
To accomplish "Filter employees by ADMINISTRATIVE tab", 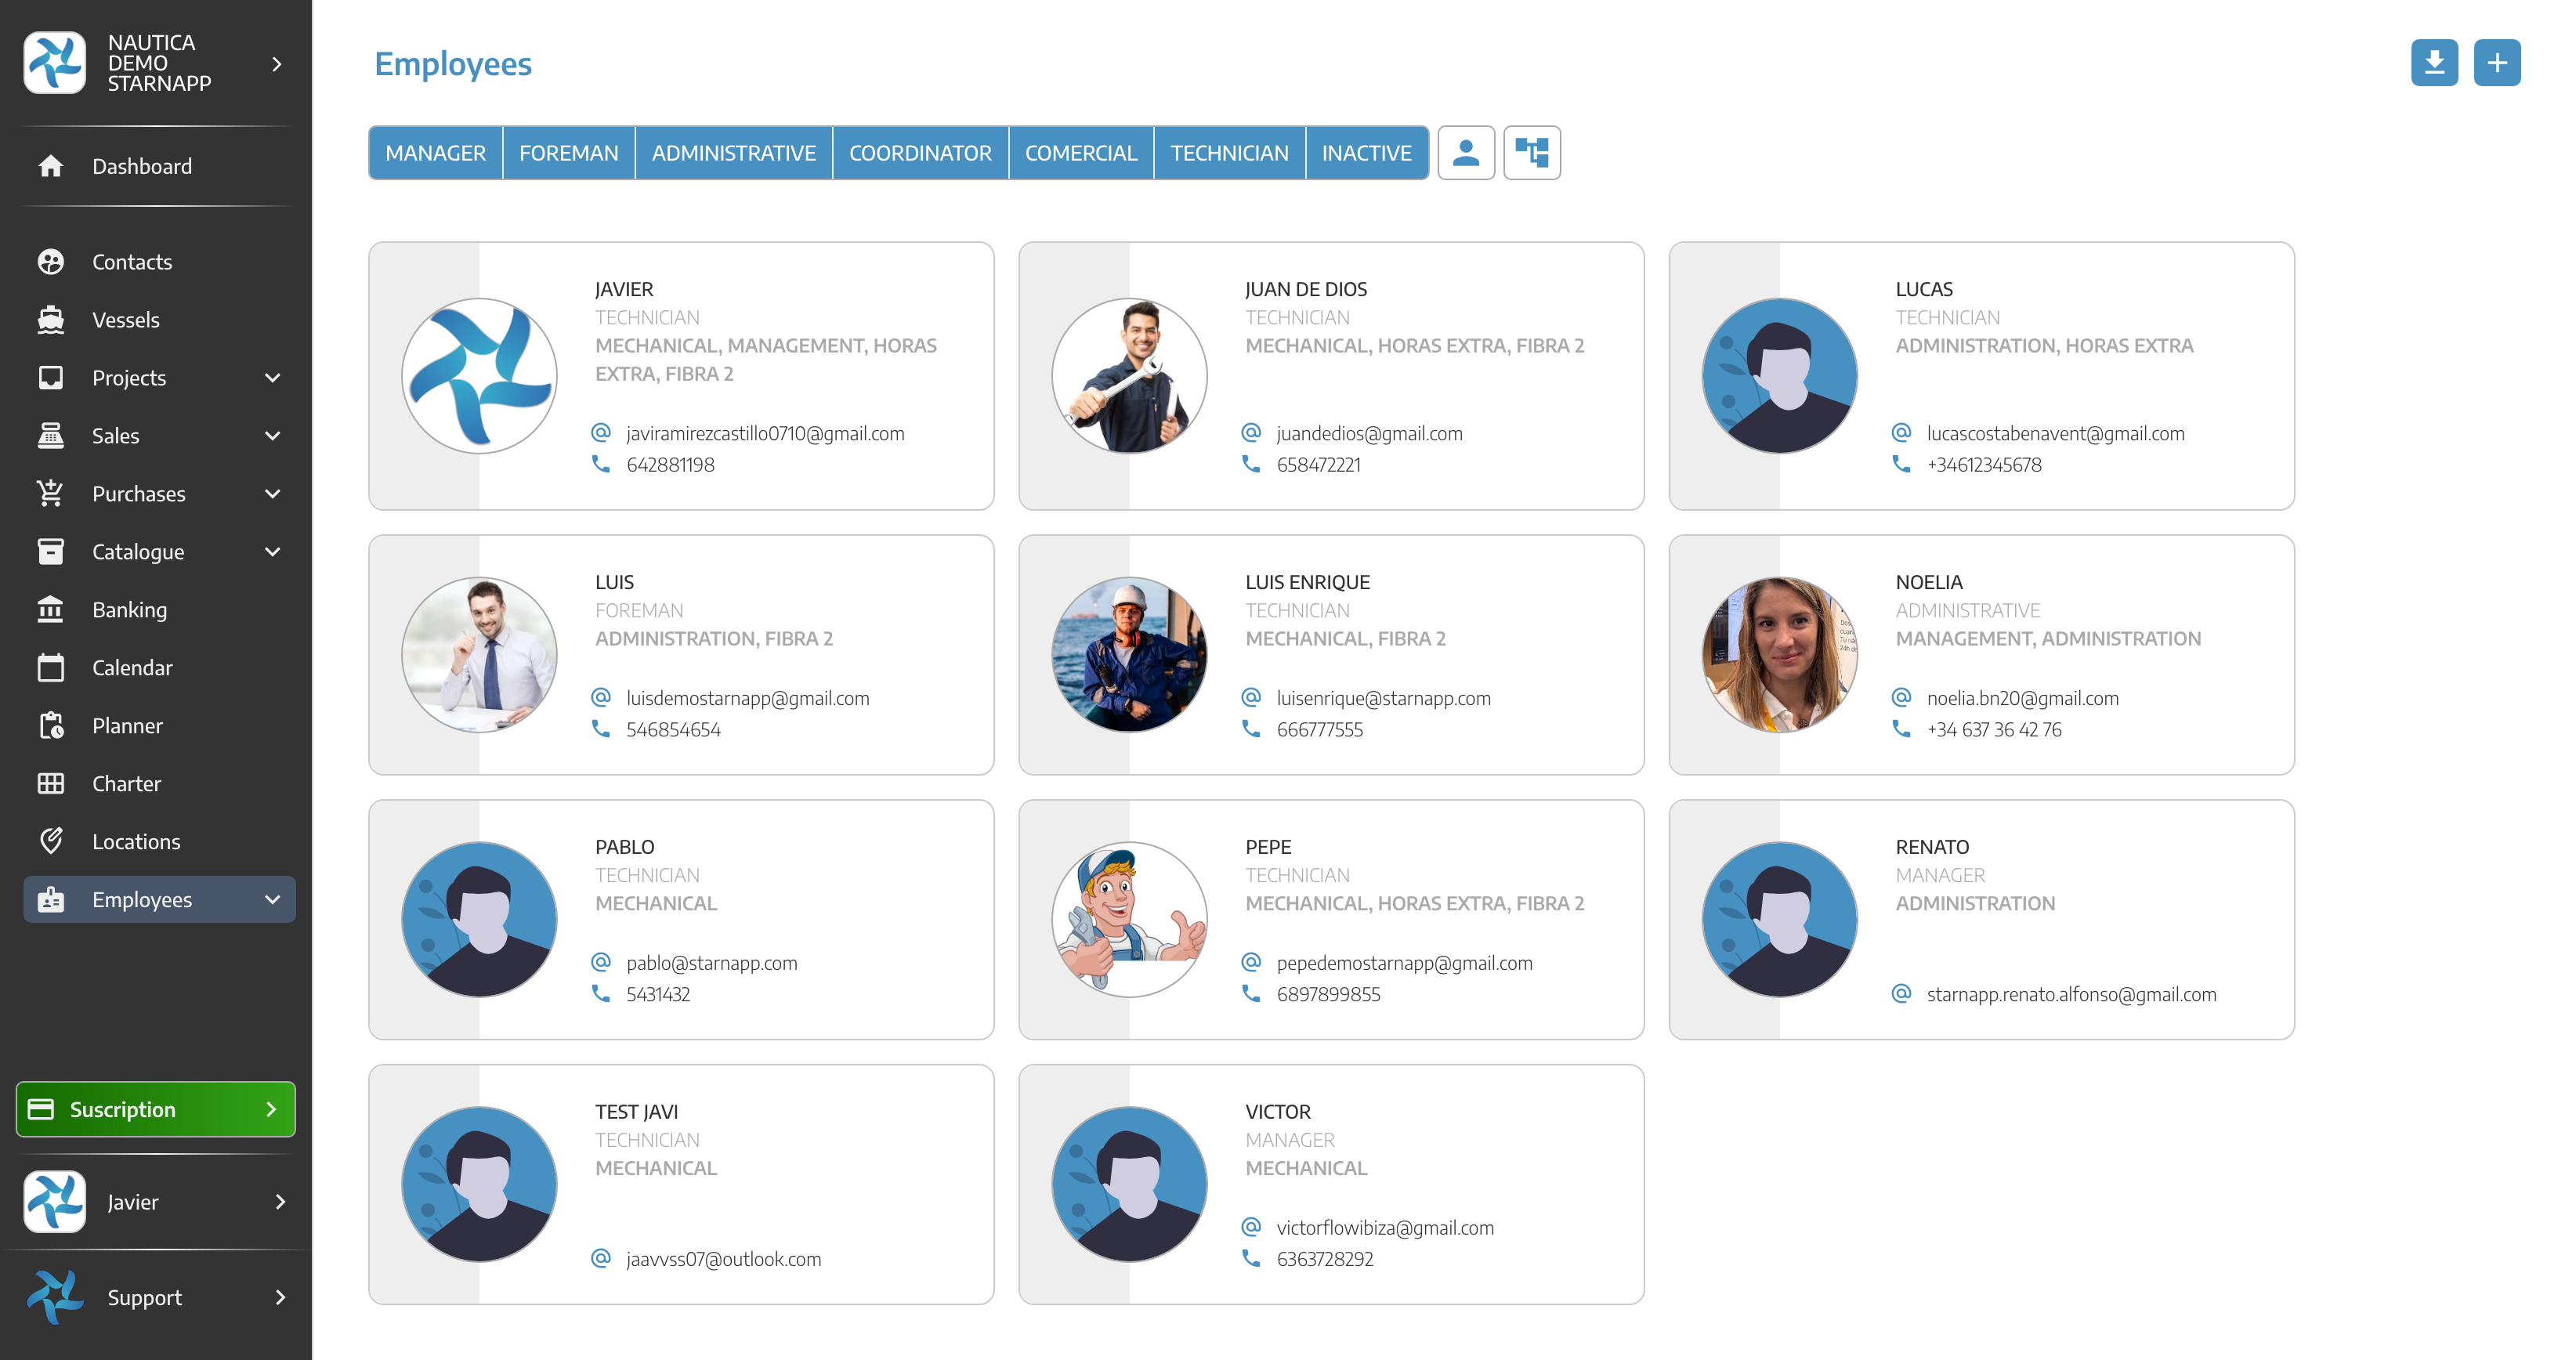I will tap(734, 153).
